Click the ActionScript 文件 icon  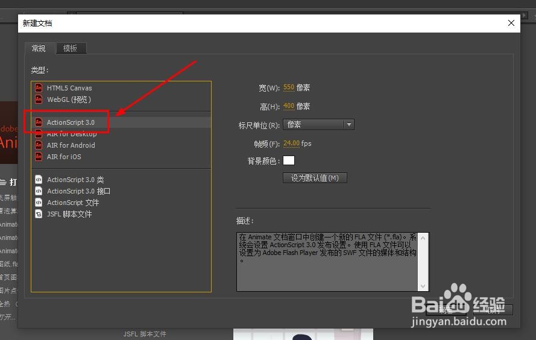point(39,203)
